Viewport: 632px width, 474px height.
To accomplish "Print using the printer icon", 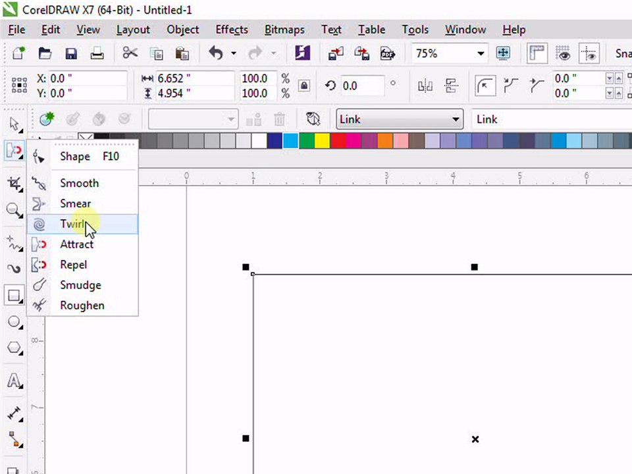I will (x=97, y=53).
